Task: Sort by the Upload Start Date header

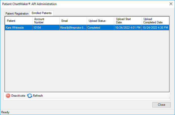Action: tap(128, 21)
